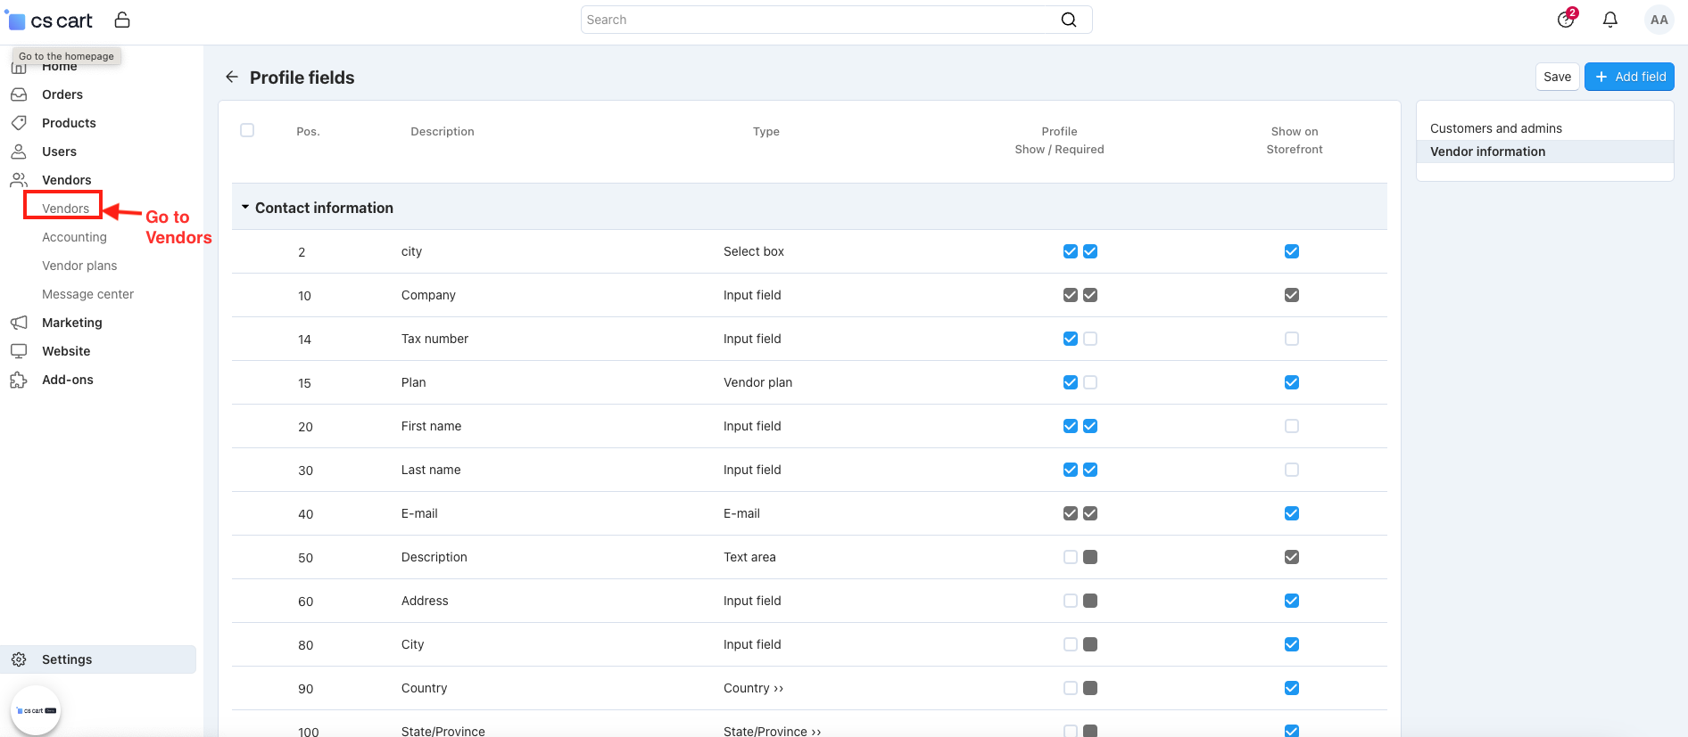Screen dimensions: 1688x737
Task: Click the Website monitor icon
Action: [x=19, y=351]
